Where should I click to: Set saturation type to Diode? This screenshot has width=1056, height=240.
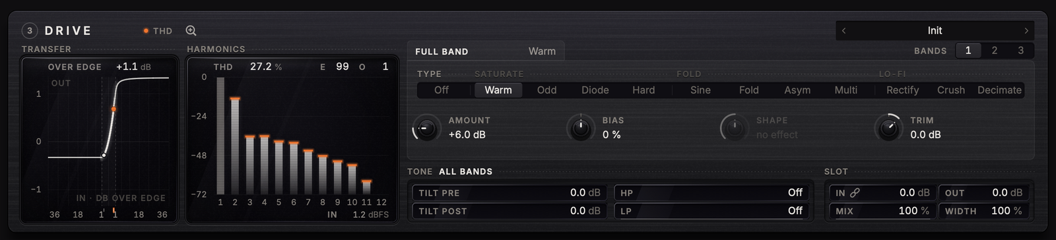coord(595,90)
